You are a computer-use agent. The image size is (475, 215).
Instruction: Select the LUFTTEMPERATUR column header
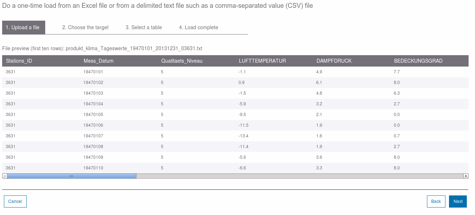(x=262, y=61)
